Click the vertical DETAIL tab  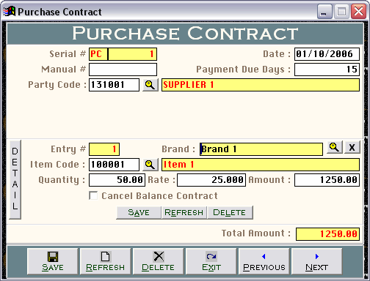coord(15,179)
